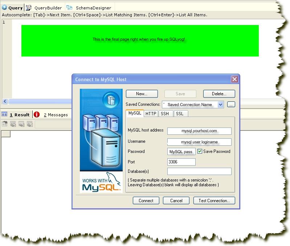
Task: Expand the Saved Connections dropdown arrow
Action: pos(220,105)
